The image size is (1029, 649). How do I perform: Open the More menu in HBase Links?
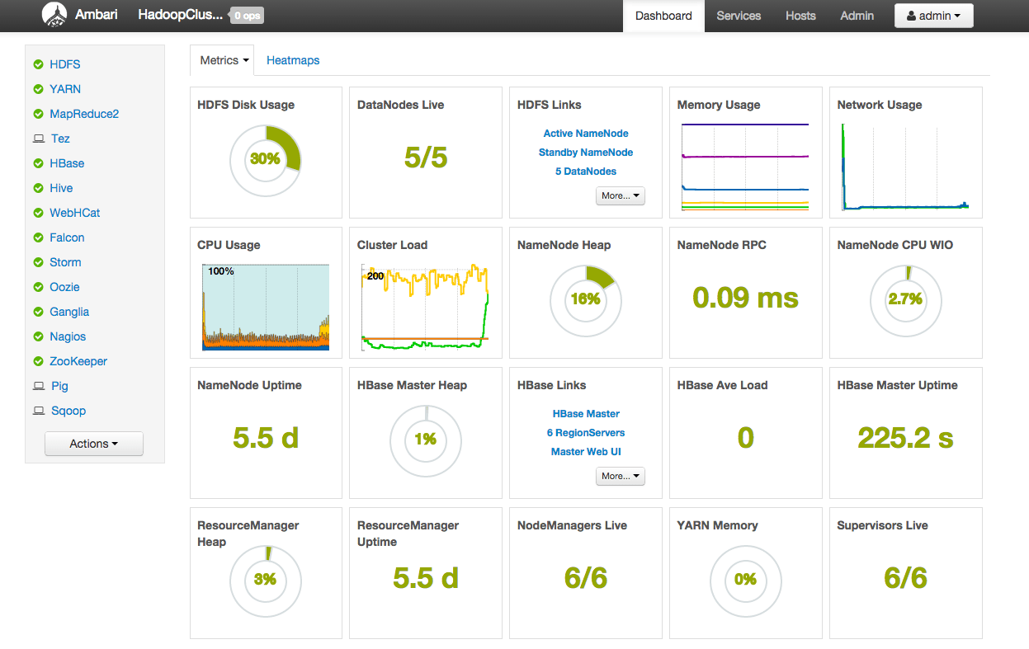(x=620, y=476)
